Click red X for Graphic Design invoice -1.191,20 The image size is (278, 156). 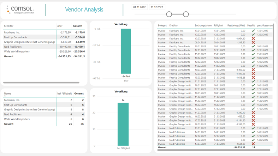[x=253, y=120]
